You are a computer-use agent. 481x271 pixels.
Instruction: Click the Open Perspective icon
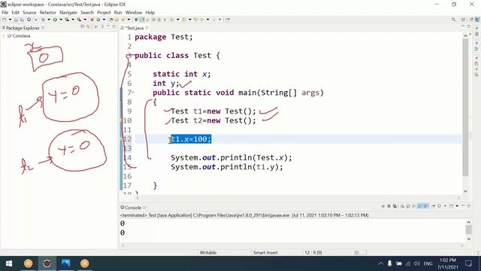coord(464,20)
